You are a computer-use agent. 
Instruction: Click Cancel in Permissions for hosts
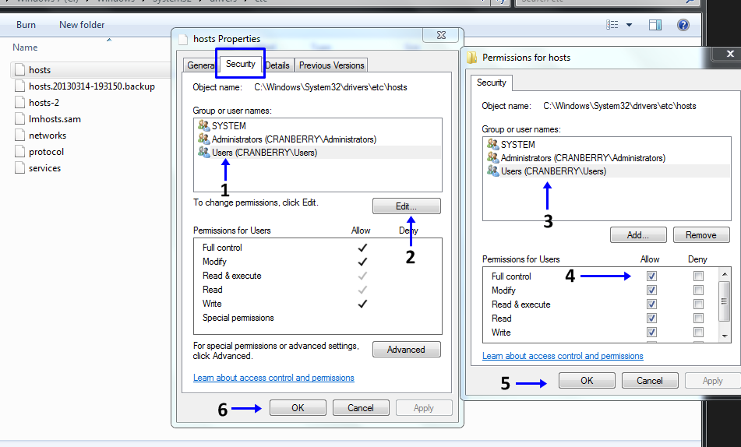[x=650, y=380]
